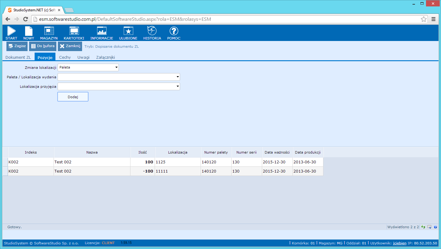Image resolution: width=441 pixels, height=249 pixels.
Task: Click the grid refresh green arrows icon
Action: point(423,227)
